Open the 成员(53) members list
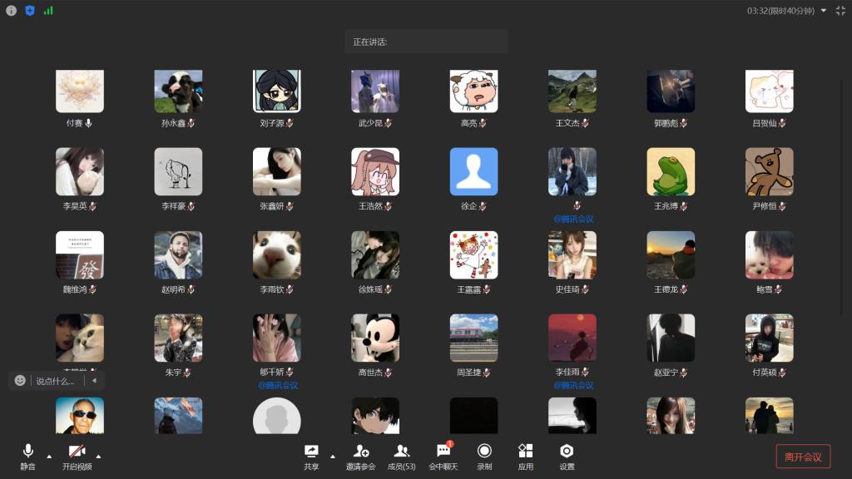This screenshot has width=852, height=479. [x=401, y=456]
